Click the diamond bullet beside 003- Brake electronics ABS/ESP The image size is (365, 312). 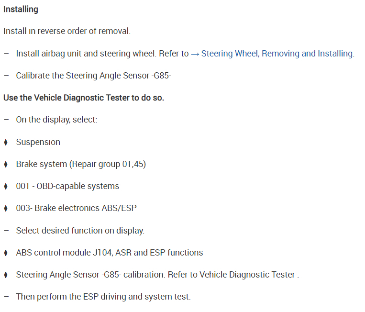6,209
